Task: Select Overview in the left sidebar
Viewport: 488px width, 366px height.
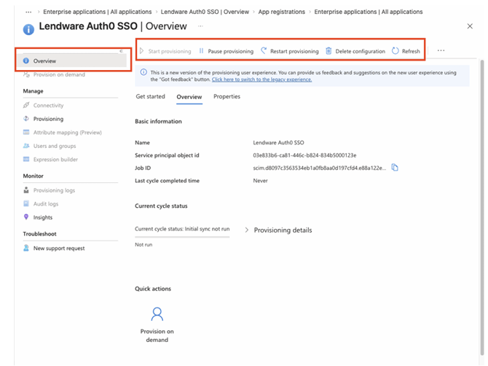Action: [x=44, y=61]
